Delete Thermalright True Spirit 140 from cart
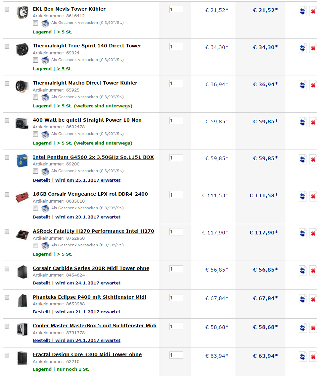Viewport: 320px width, 376px height. click(x=313, y=48)
